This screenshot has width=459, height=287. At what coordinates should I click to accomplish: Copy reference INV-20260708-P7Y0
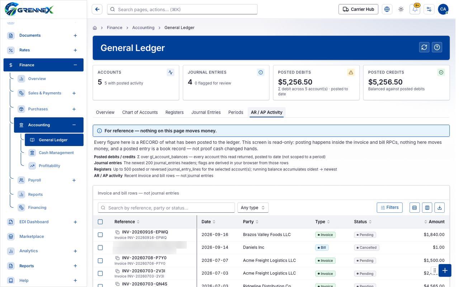click(x=117, y=258)
